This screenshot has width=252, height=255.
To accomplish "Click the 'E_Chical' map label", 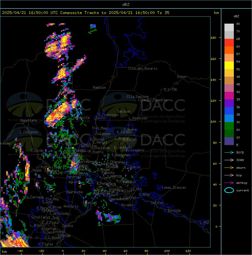I will click(97, 139).
